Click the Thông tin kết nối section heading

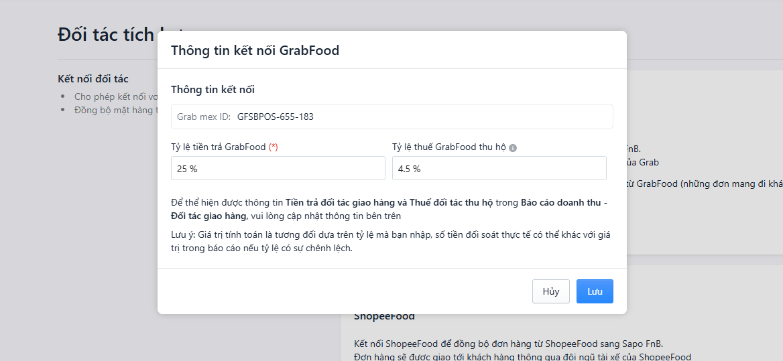[x=213, y=90]
